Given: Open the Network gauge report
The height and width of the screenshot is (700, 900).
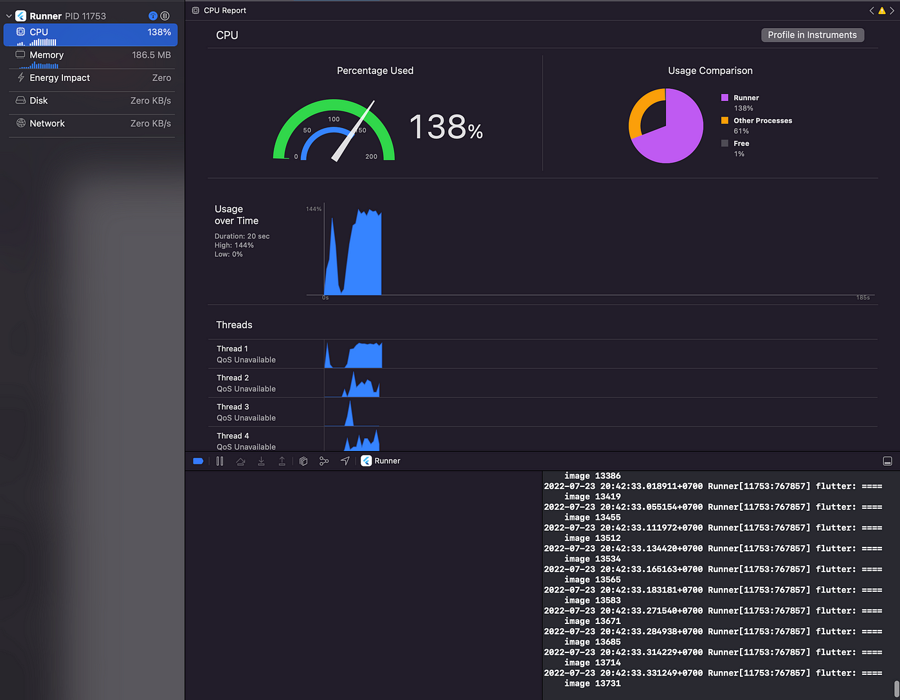Looking at the screenshot, I should point(92,124).
